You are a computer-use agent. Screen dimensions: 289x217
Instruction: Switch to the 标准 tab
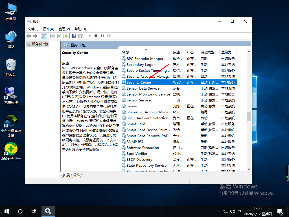pos(76,175)
